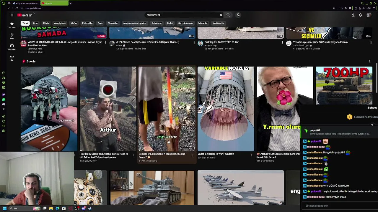Select the Yeni öneriler filter chip

pyautogui.click(x=219, y=23)
